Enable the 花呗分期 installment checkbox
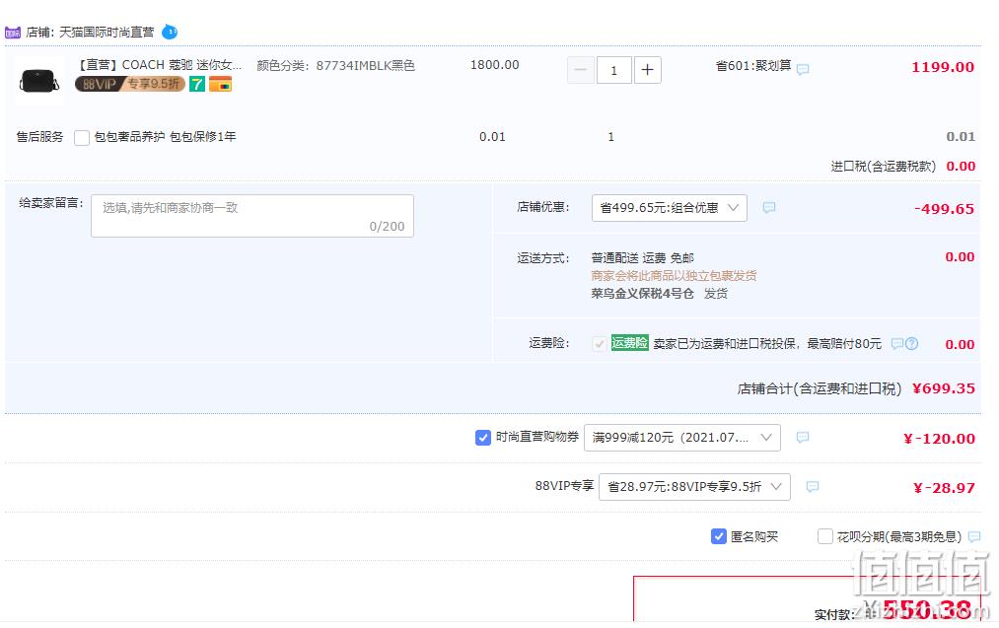 pos(825,536)
